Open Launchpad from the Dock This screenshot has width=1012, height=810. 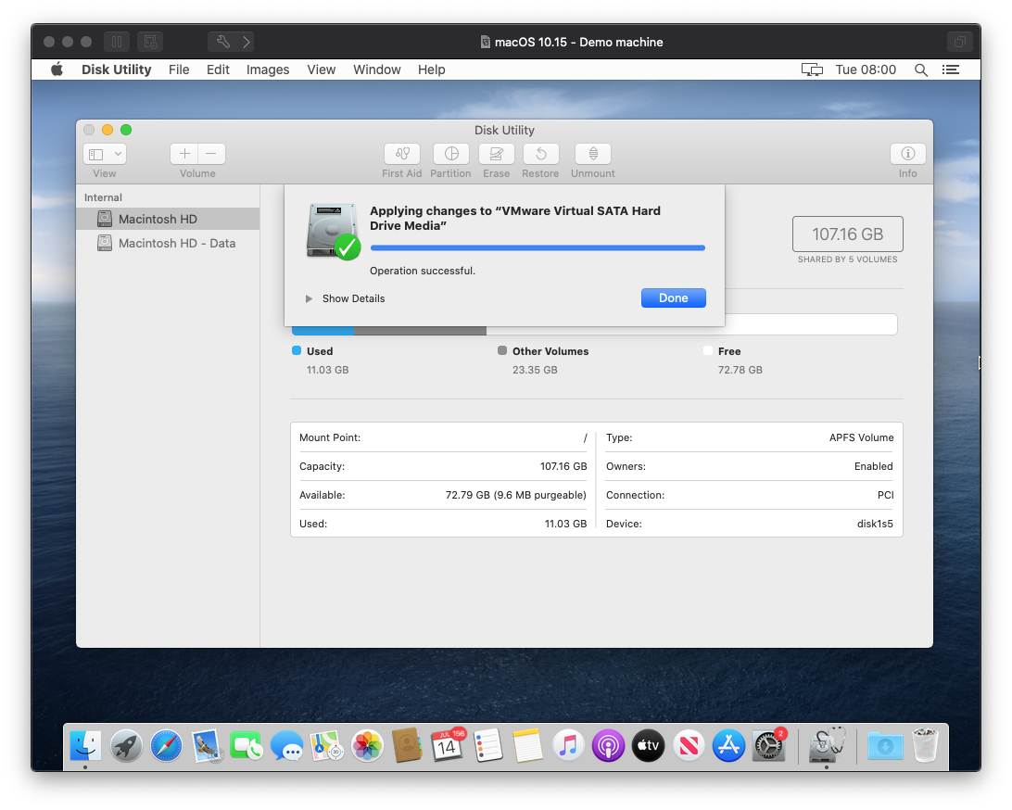(126, 746)
